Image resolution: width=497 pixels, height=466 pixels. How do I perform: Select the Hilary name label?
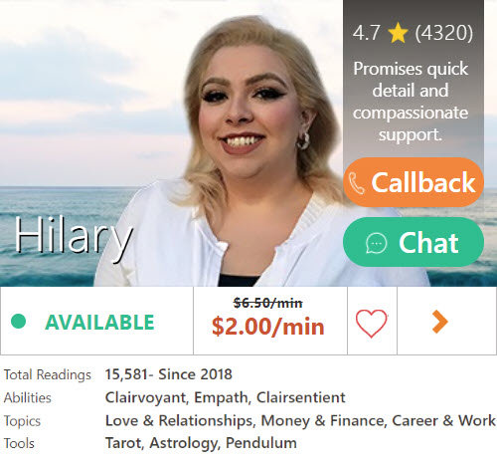[x=74, y=236]
